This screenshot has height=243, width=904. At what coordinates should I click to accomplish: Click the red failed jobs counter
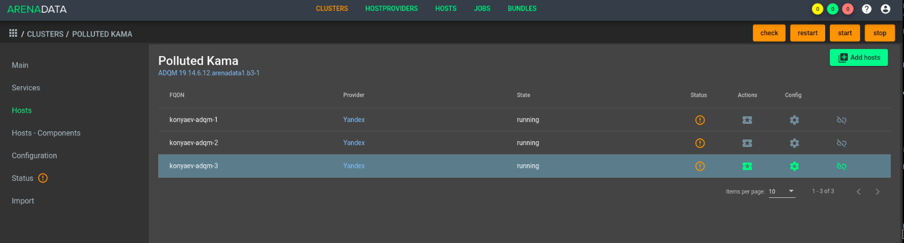click(847, 9)
